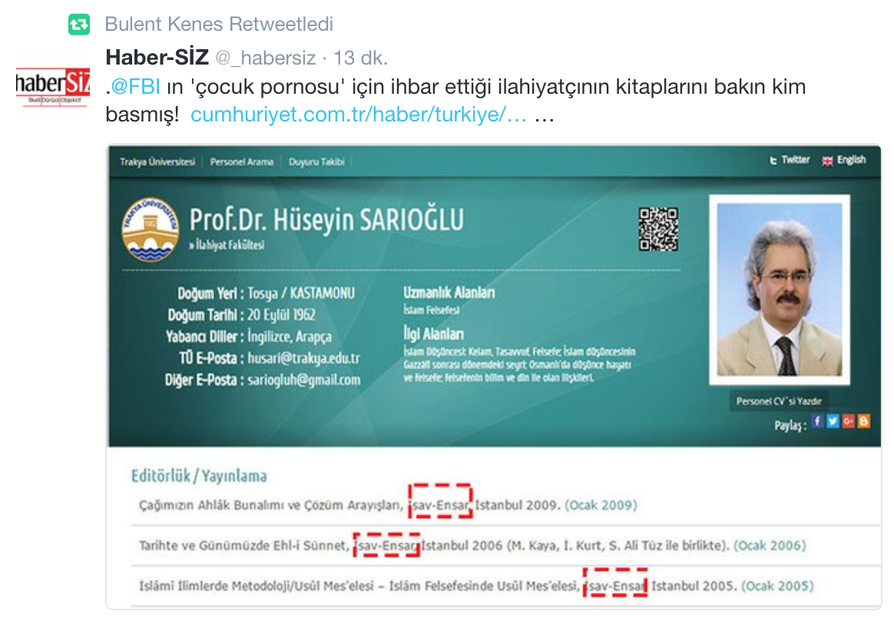Click the Haber-SİZ account name
The height and width of the screenshot is (618, 894).
[157, 57]
